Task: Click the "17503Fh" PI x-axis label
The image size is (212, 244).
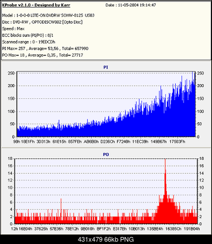Action: tap(177, 142)
